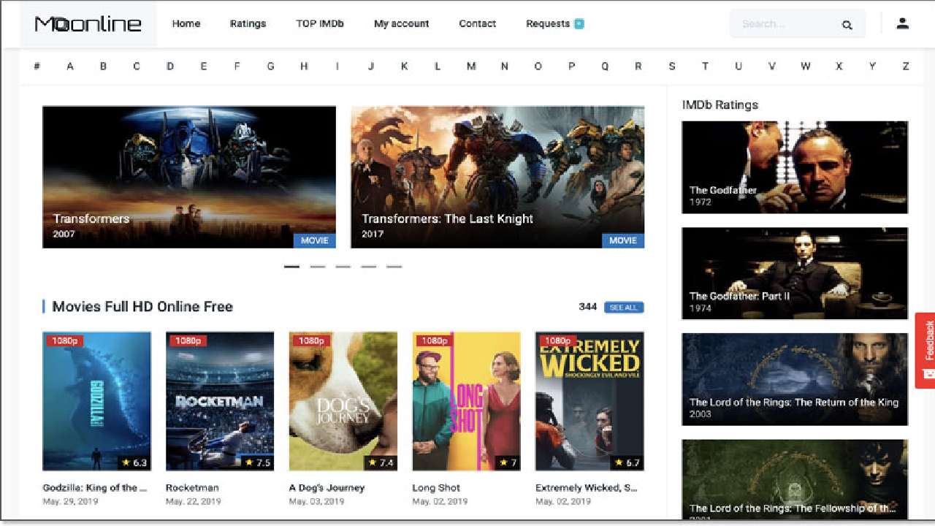Filter titles by letter B
This screenshot has width=935, height=526.
pos(103,66)
